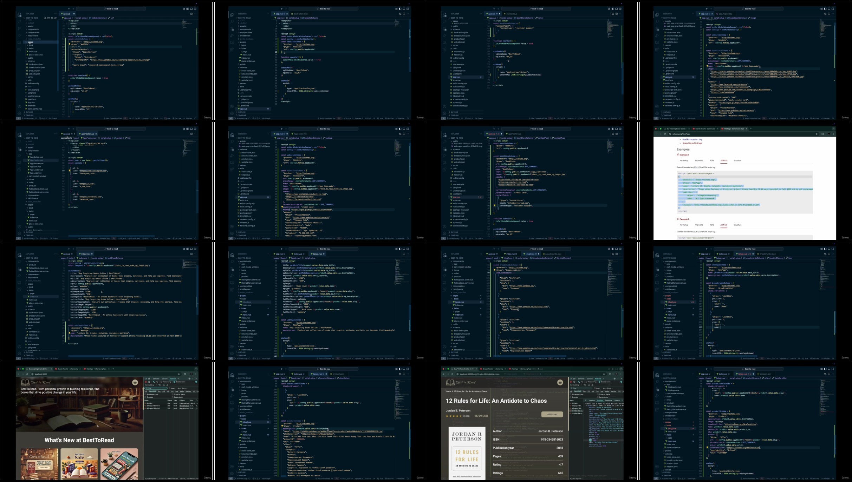Select the Microdata tab under Example 1
This screenshot has height=482, width=852.
[699, 160]
